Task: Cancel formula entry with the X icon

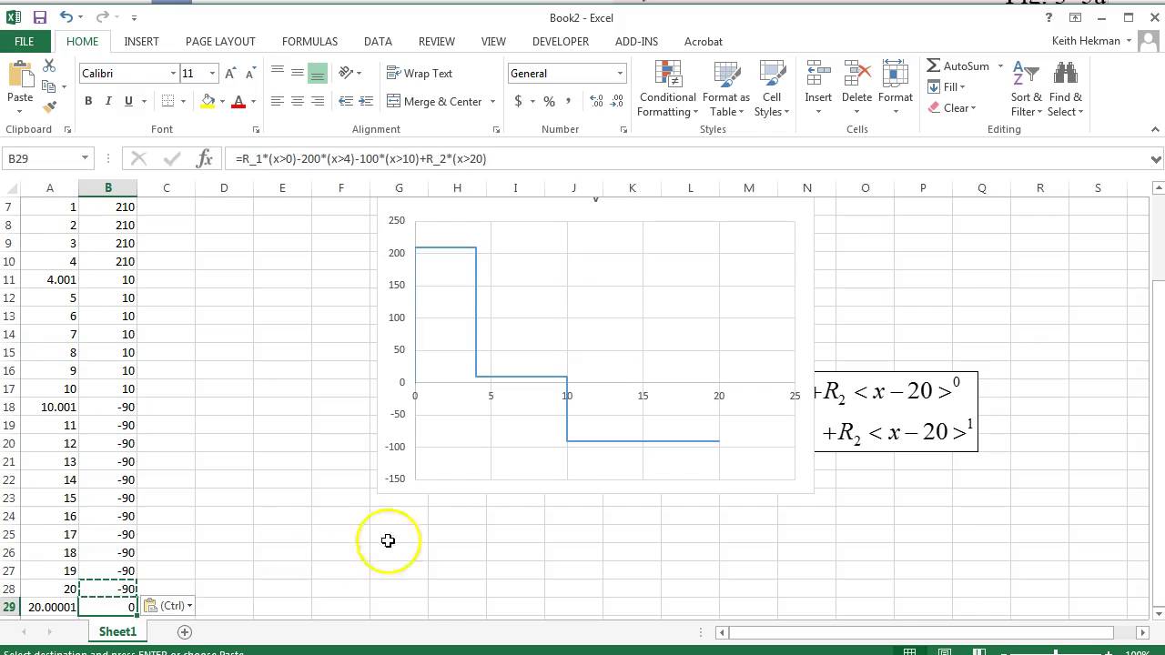Action: click(138, 158)
